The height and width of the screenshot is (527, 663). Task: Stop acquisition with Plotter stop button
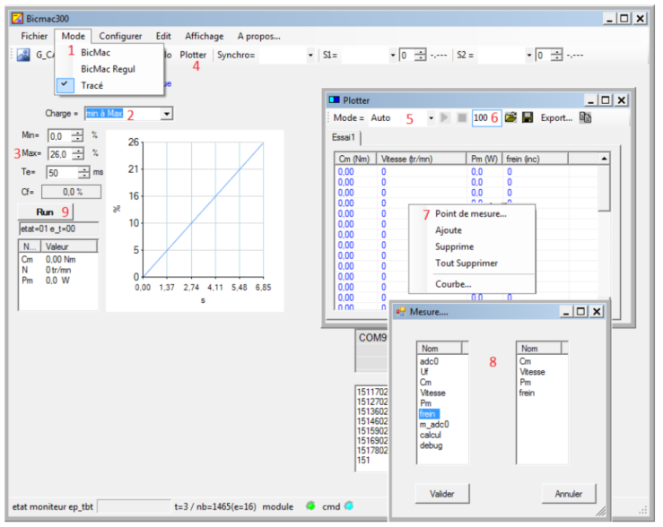click(462, 117)
